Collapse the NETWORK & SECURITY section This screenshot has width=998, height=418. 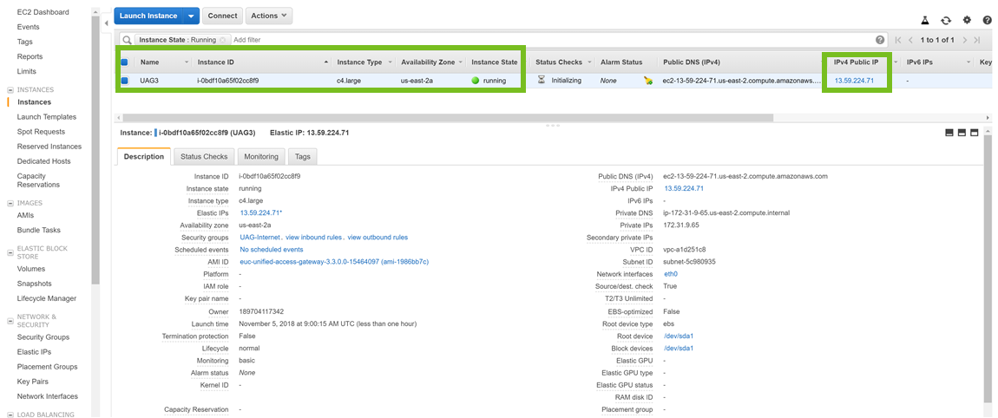click(10, 321)
